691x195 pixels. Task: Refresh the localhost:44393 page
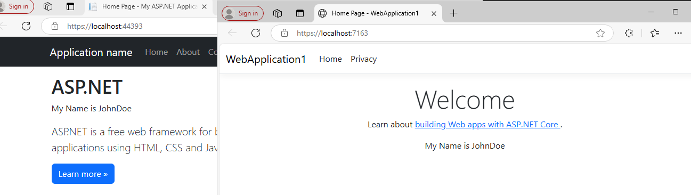coord(26,26)
